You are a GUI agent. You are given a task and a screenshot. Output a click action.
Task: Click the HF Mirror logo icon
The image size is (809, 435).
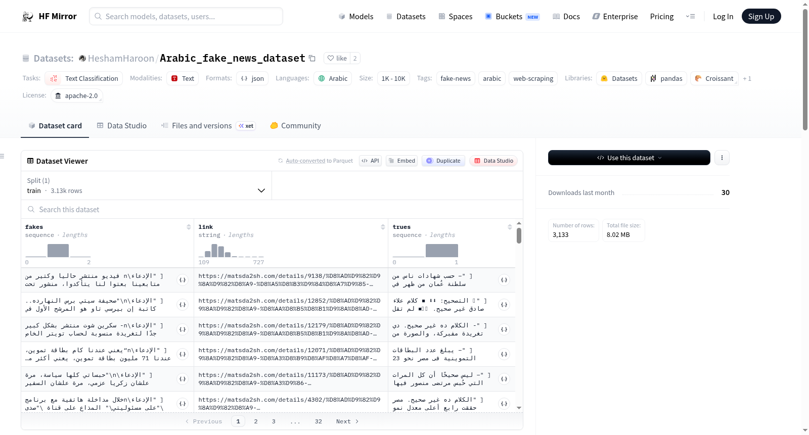click(x=28, y=17)
